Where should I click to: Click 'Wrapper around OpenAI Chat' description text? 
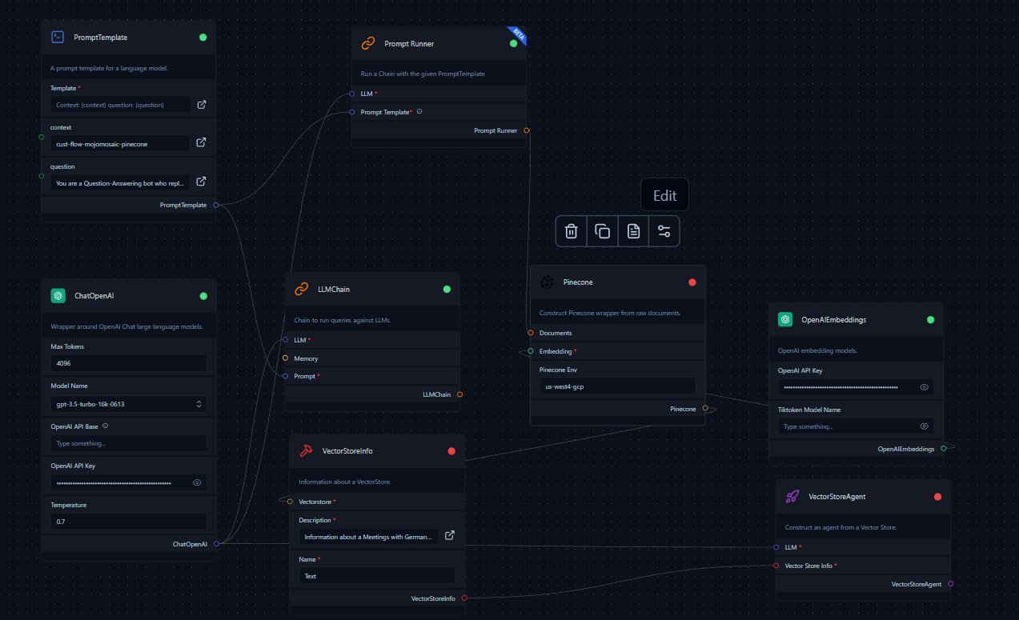pyautogui.click(x=126, y=326)
